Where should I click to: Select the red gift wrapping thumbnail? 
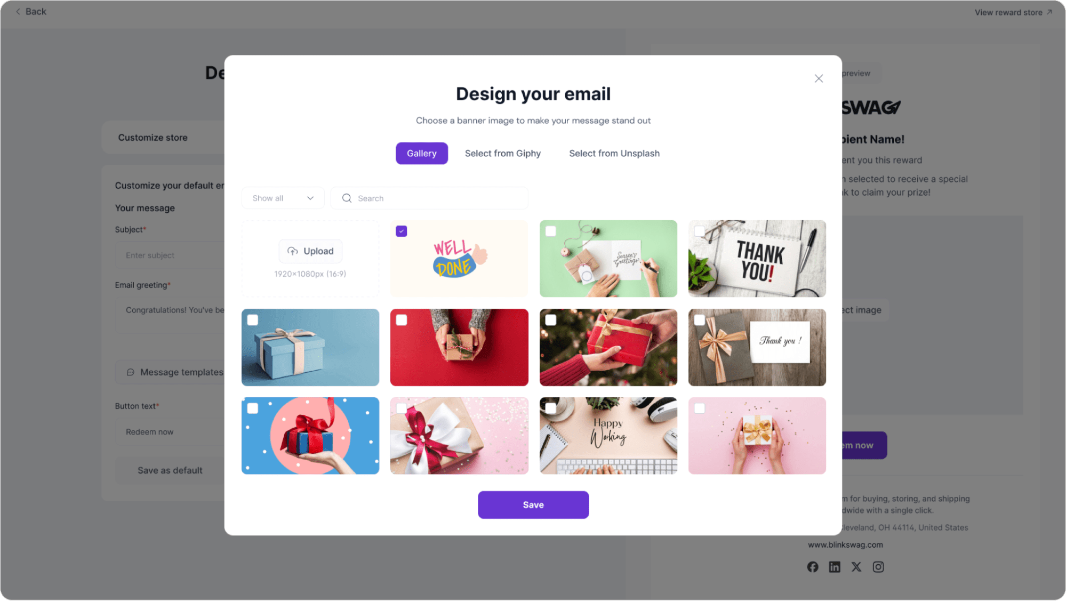[459, 347]
